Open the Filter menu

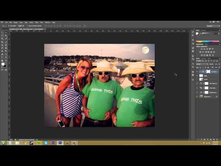pyautogui.click(x=37, y=23)
